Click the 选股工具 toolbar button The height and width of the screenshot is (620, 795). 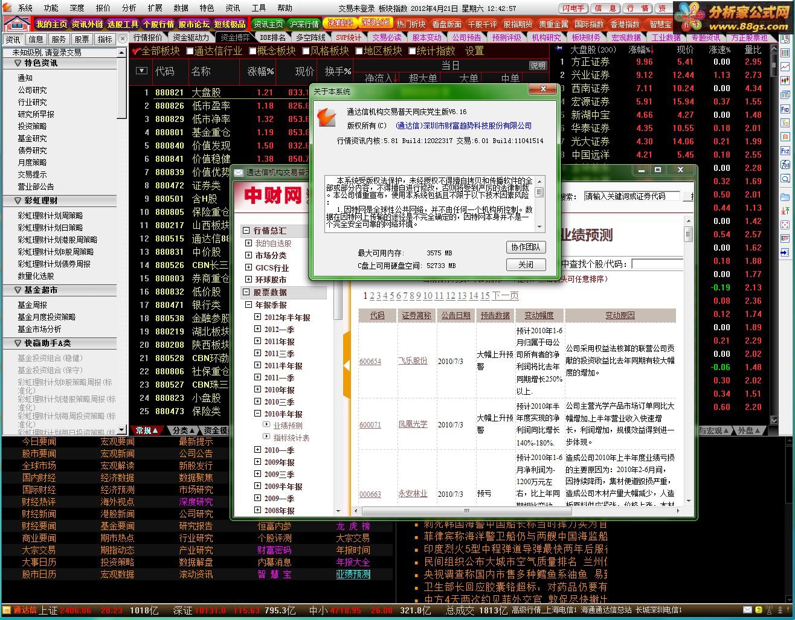(x=123, y=24)
